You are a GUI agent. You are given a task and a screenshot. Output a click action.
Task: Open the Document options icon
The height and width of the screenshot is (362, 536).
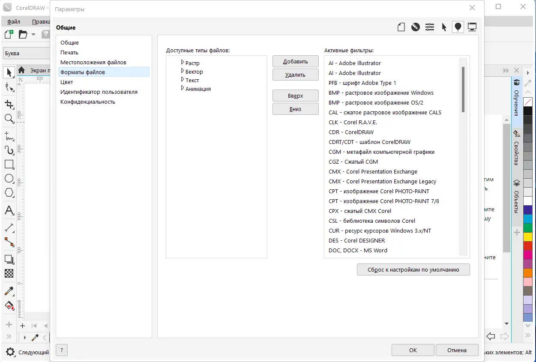click(401, 27)
